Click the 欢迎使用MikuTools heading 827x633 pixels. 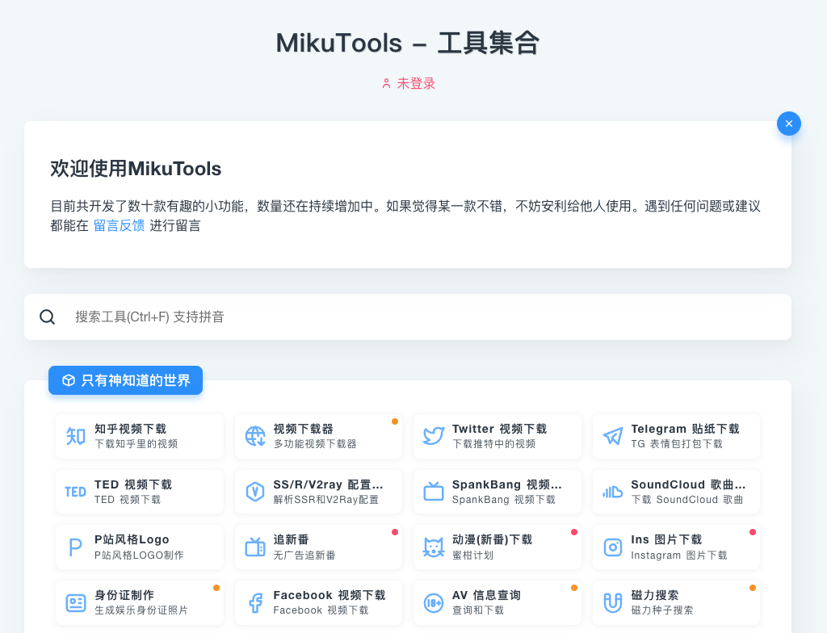[136, 169]
